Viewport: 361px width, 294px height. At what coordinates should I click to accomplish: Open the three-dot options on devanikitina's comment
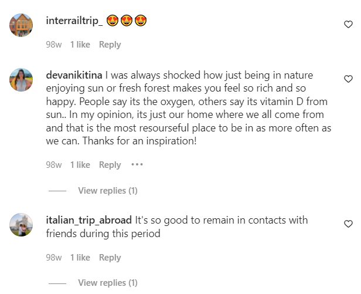(x=137, y=164)
